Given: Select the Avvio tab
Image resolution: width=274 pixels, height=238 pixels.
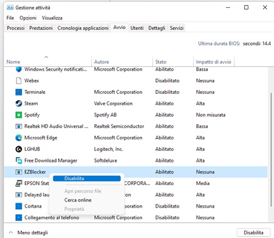Looking at the screenshot, I should [x=119, y=27].
